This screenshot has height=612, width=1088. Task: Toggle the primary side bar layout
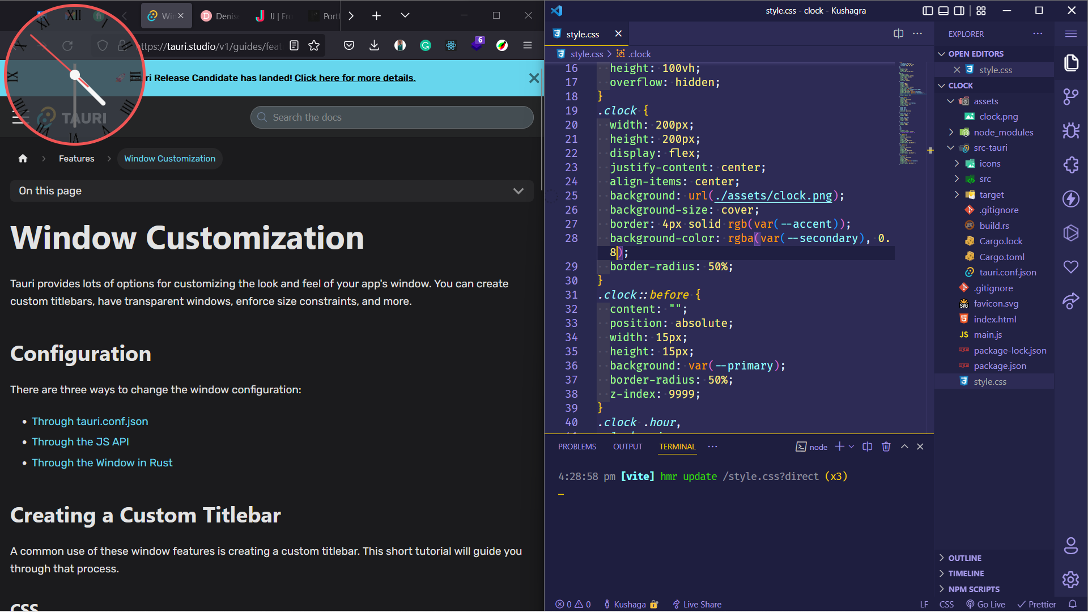[x=928, y=11]
